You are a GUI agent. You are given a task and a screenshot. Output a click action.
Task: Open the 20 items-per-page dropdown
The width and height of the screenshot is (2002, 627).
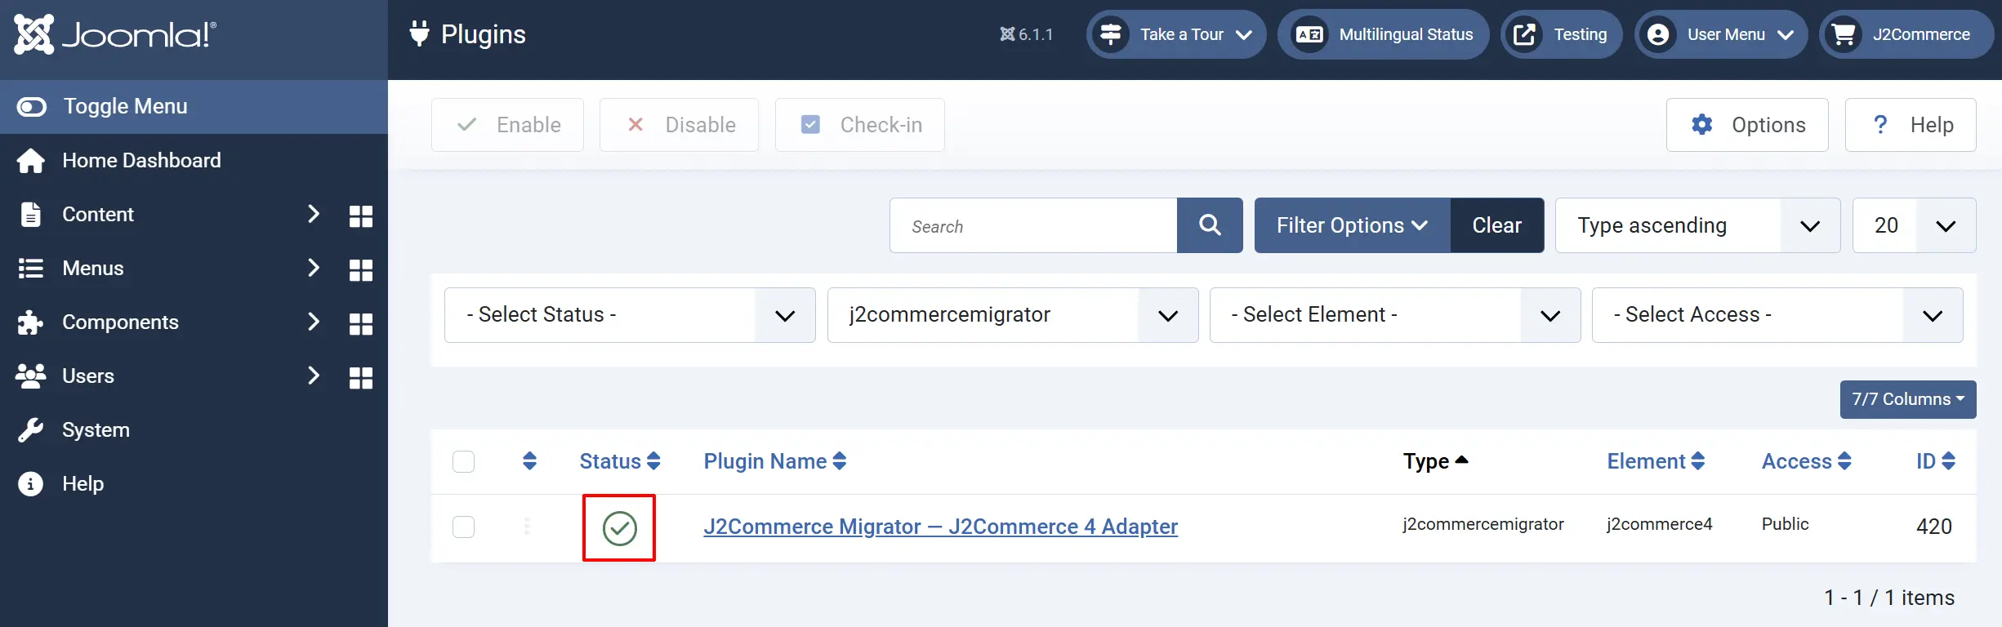1915,225
